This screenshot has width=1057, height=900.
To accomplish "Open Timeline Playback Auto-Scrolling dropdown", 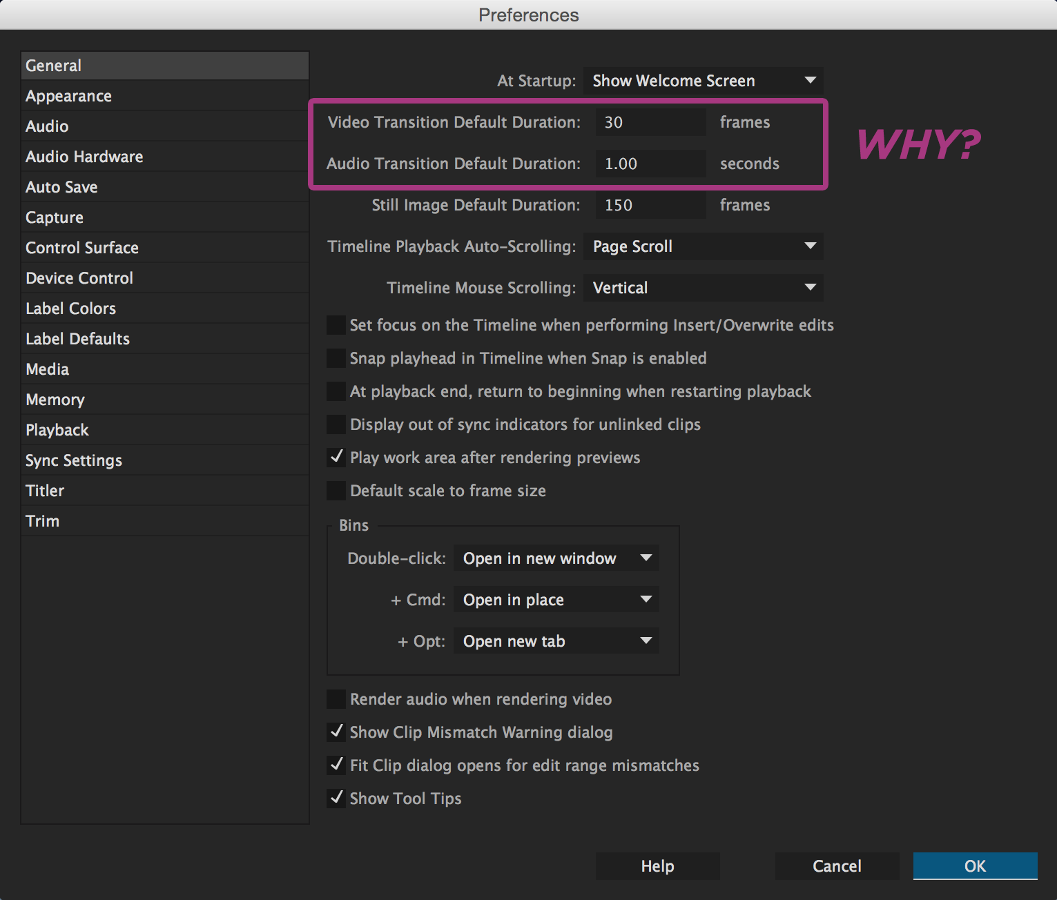I will coord(704,246).
